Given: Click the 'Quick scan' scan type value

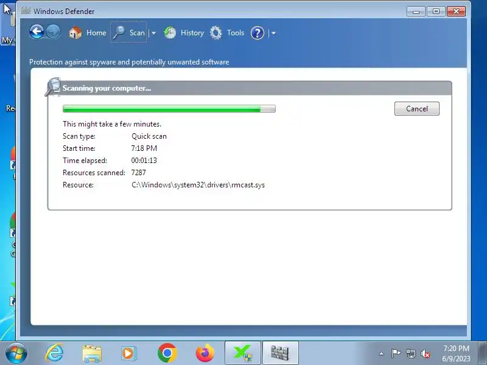Looking at the screenshot, I should click(x=149, y=136).
